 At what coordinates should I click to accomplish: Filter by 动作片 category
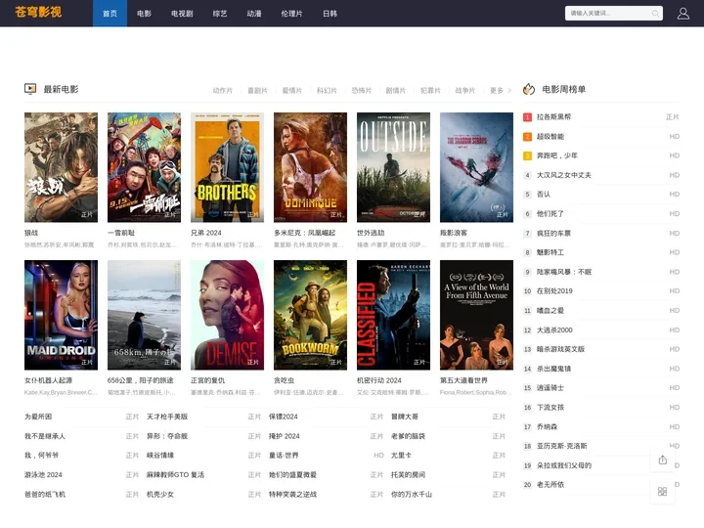pos(223,91)
